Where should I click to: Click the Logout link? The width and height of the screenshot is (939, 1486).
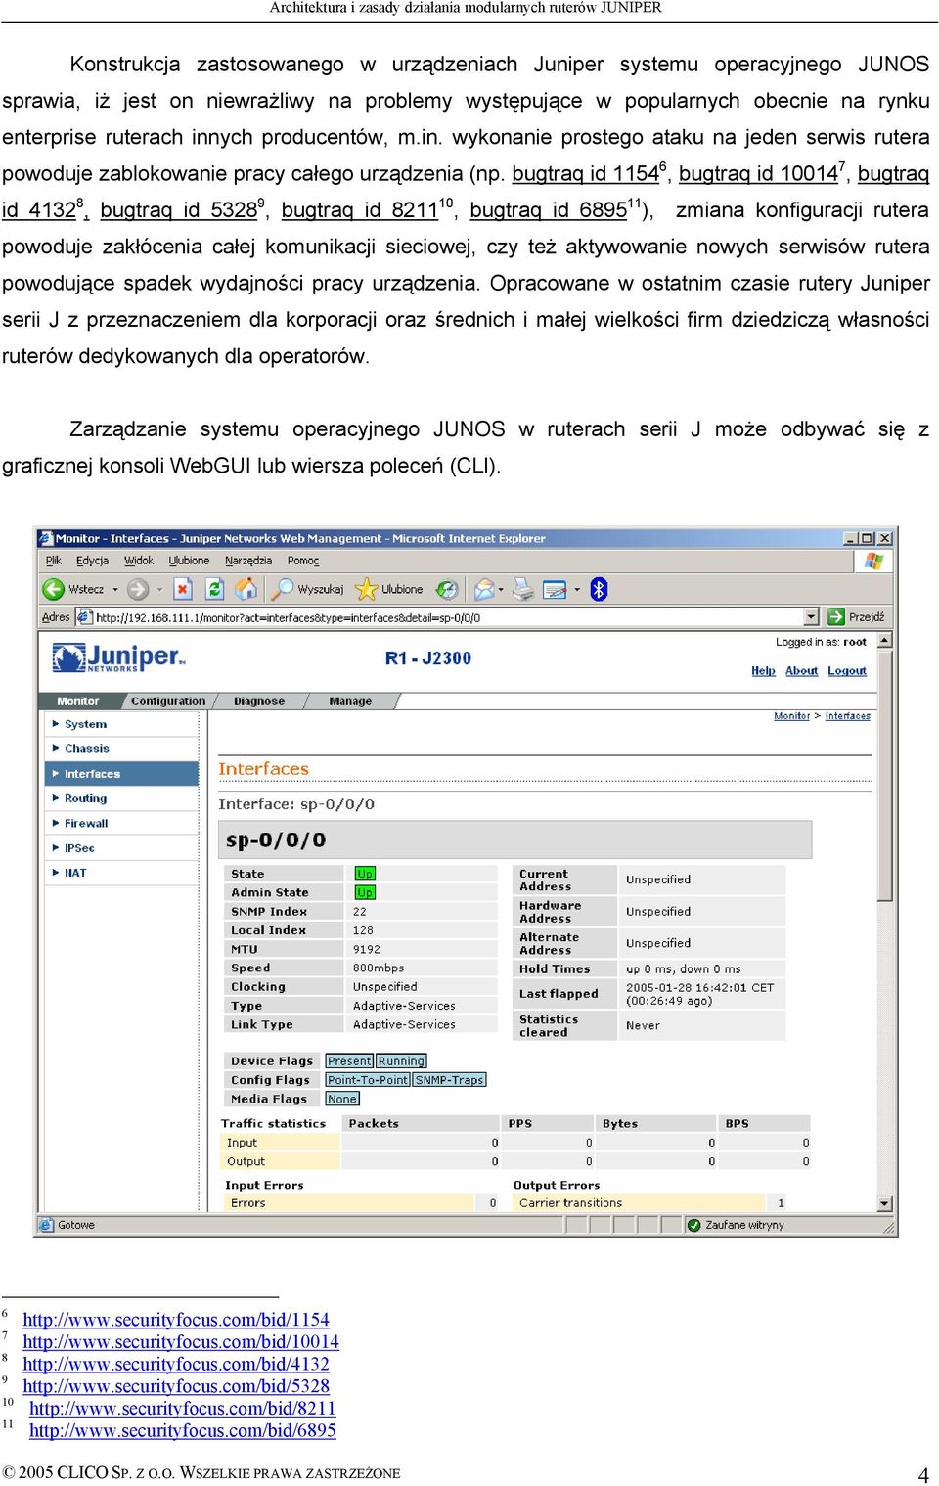(x=847, y=671)
